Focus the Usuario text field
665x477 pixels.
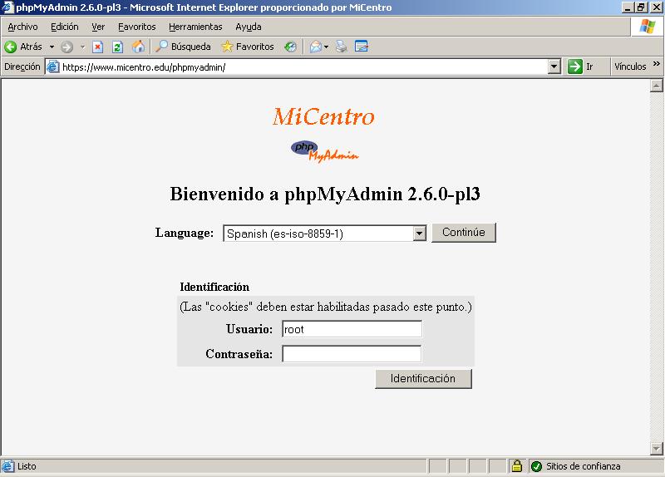[x=352, y=329]
